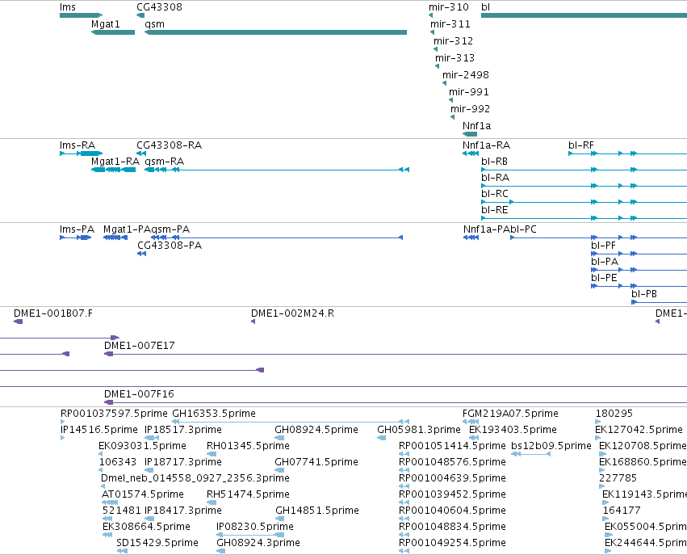Click EK093031.5prime label
This screenshot has height=555, width=687.
[142, 446]
